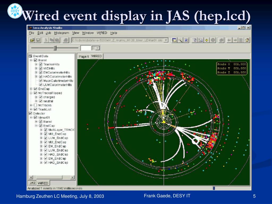Enable the unchecked McTracks checkbox
272x204 pixels.
pyautogui.click(x=36, y=105)
